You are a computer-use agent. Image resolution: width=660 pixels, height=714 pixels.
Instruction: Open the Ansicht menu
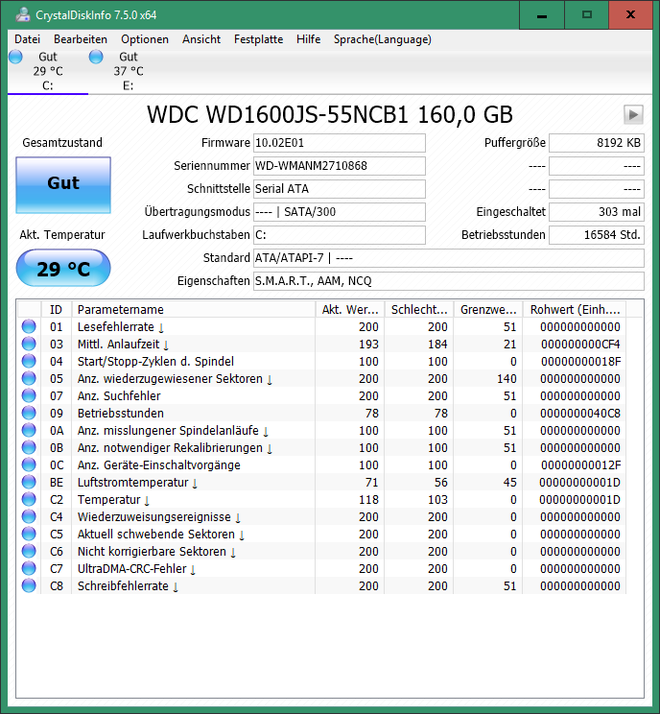[201, 39]
